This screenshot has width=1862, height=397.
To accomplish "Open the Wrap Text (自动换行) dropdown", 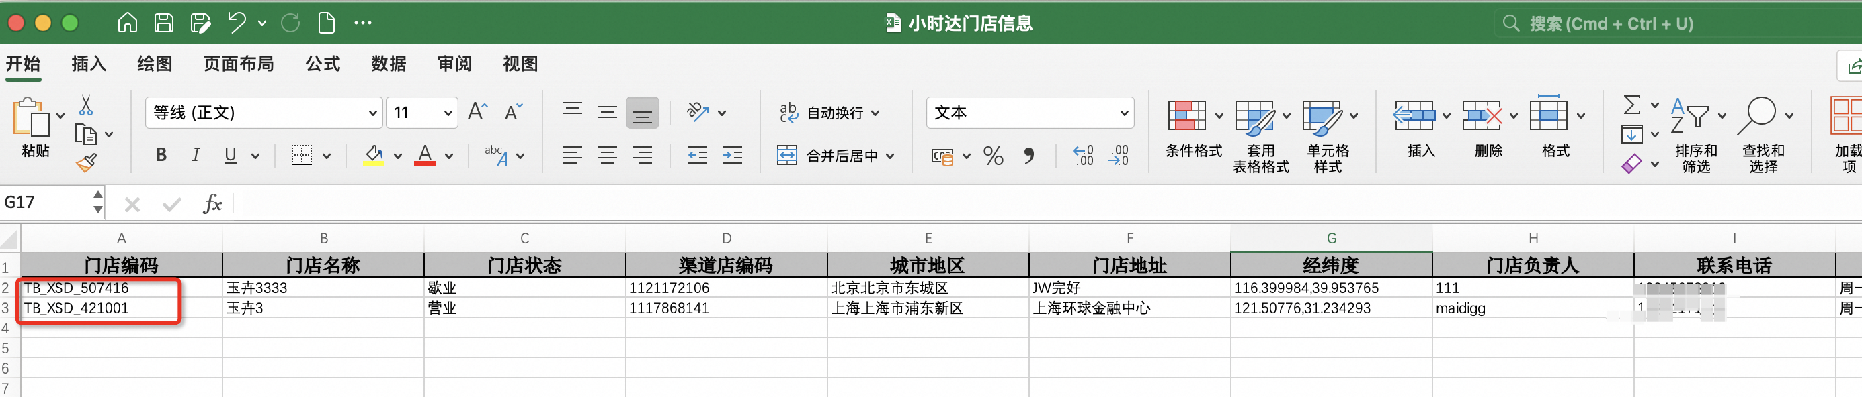I will click(x=875, y=113).
